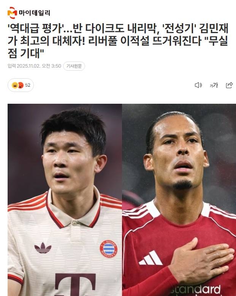Click the 입력 date label

point(12,66)
